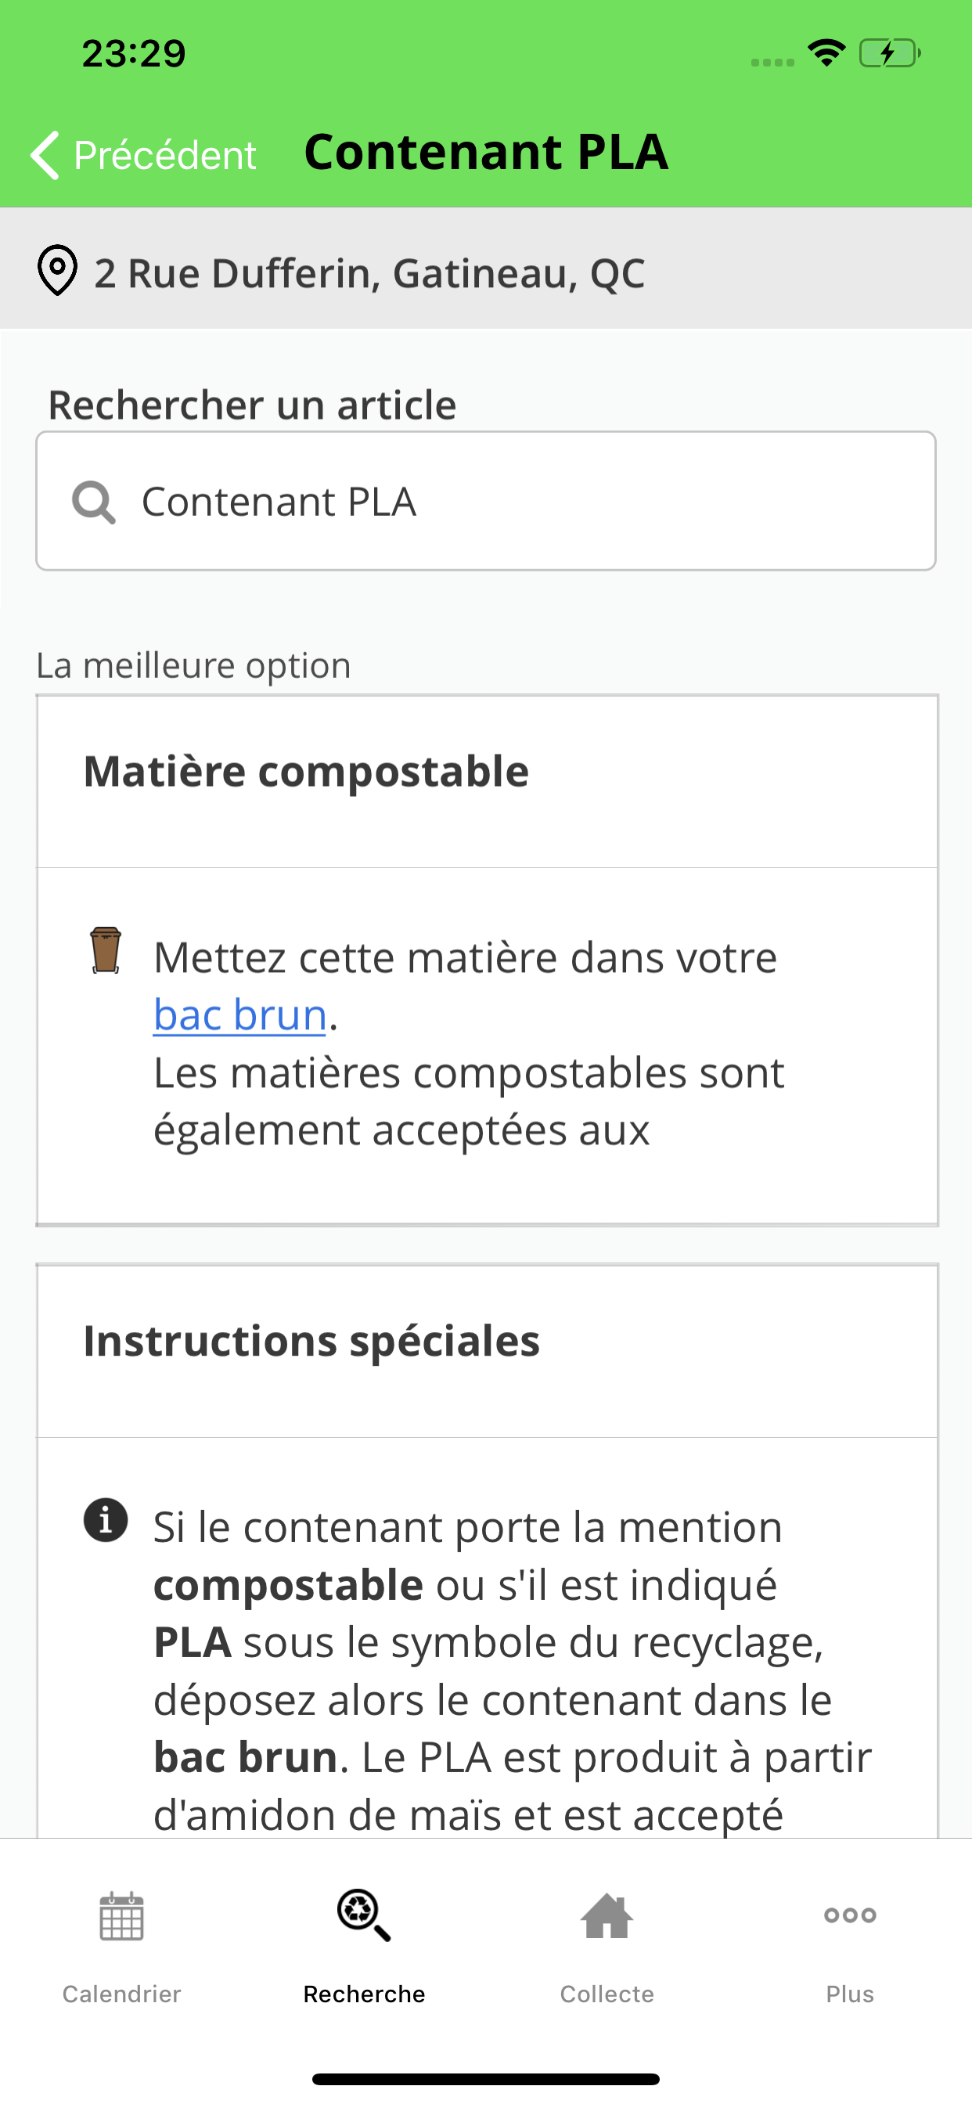
Task: Tap the Matière compostable heading
Action: click(x=306, y=771)
